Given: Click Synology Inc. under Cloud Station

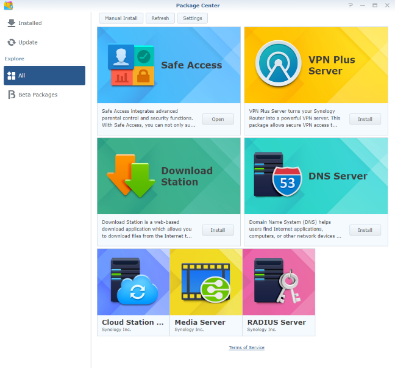Looking at the screenshot, I should pyautogui.click(x=116, y=330).
